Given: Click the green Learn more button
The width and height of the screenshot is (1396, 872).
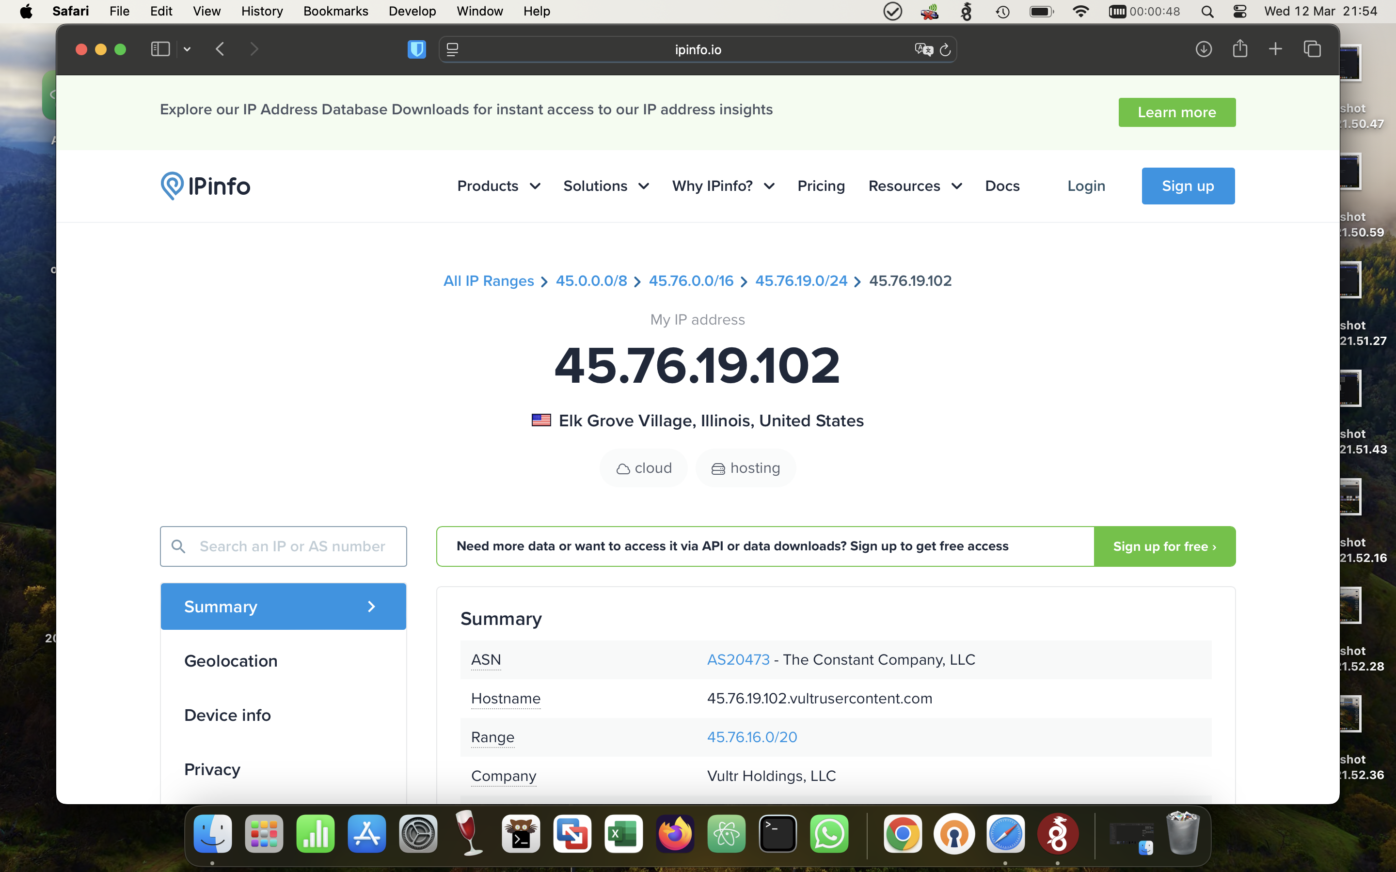Looking at the screenshot, I should 1177,112.
